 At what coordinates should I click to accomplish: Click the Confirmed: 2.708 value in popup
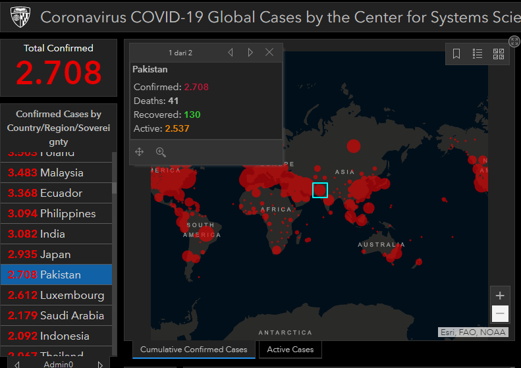coord(196,87)
